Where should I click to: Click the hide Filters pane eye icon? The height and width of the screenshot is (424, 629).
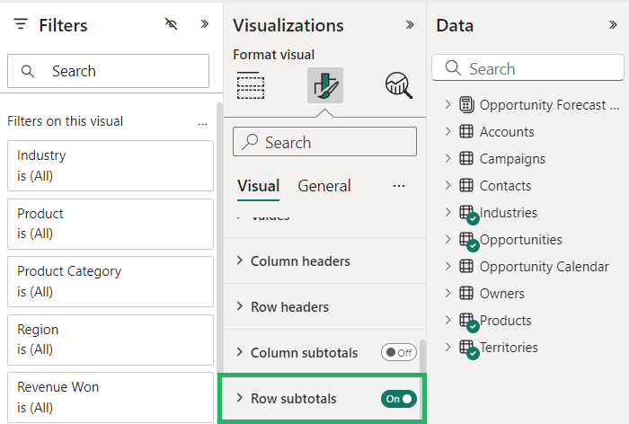172,24
